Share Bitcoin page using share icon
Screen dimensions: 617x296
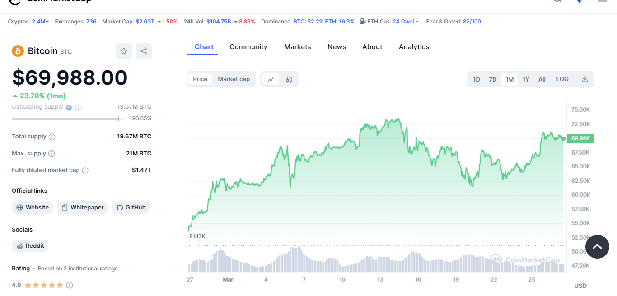[x=144, y=51]
